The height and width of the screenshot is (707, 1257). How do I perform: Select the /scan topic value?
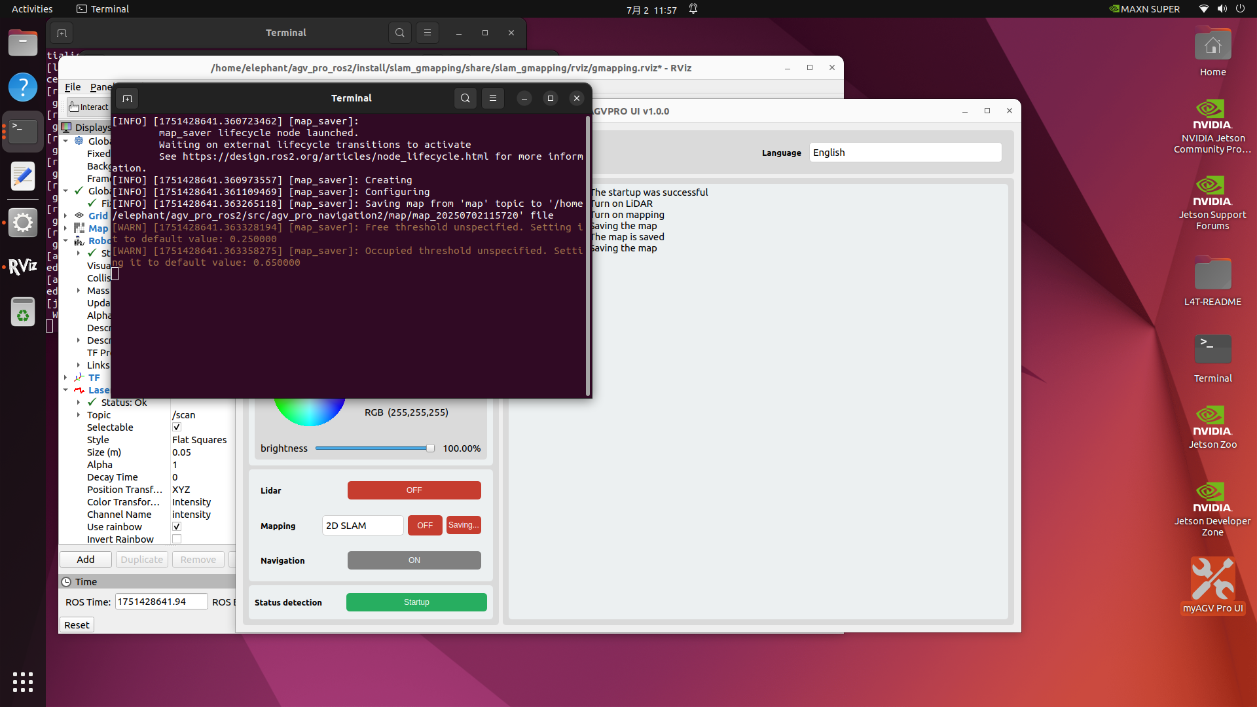(183, 415)
